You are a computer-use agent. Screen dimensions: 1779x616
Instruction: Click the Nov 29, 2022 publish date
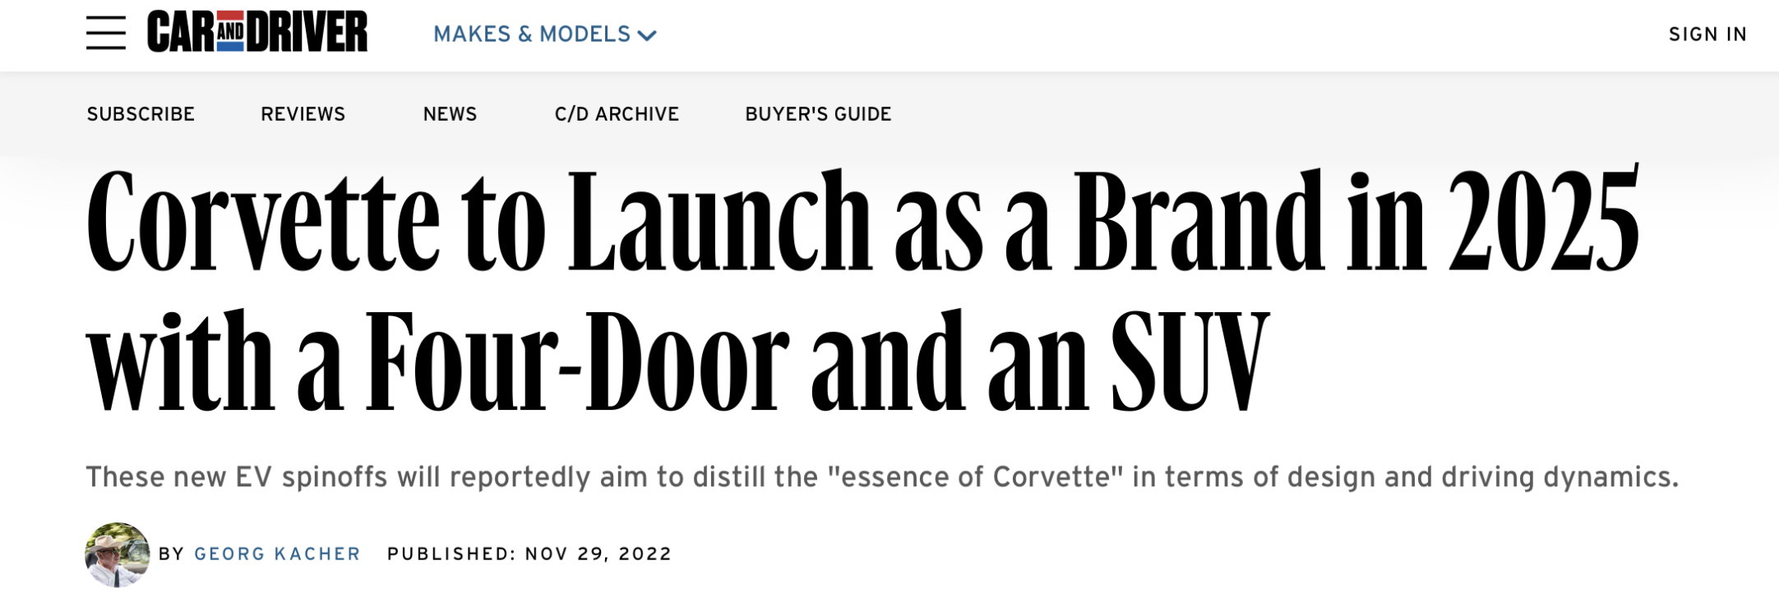point(598,554)
